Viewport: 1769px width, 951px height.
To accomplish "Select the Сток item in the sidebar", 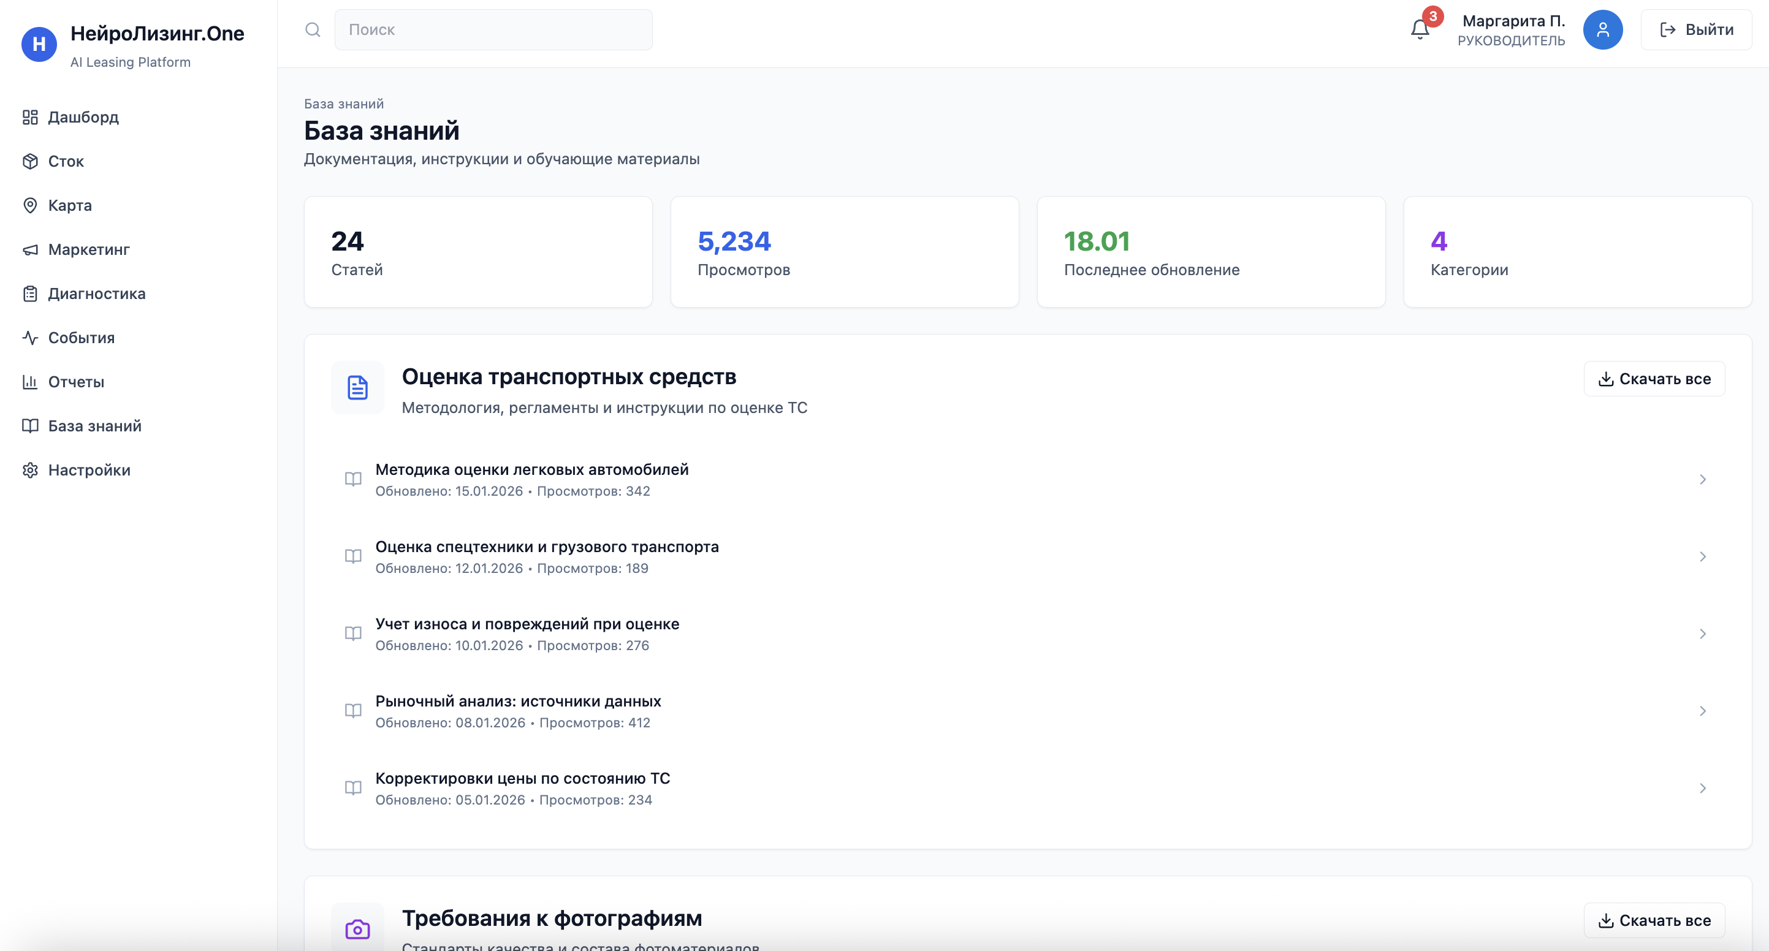I will point(66,161).
